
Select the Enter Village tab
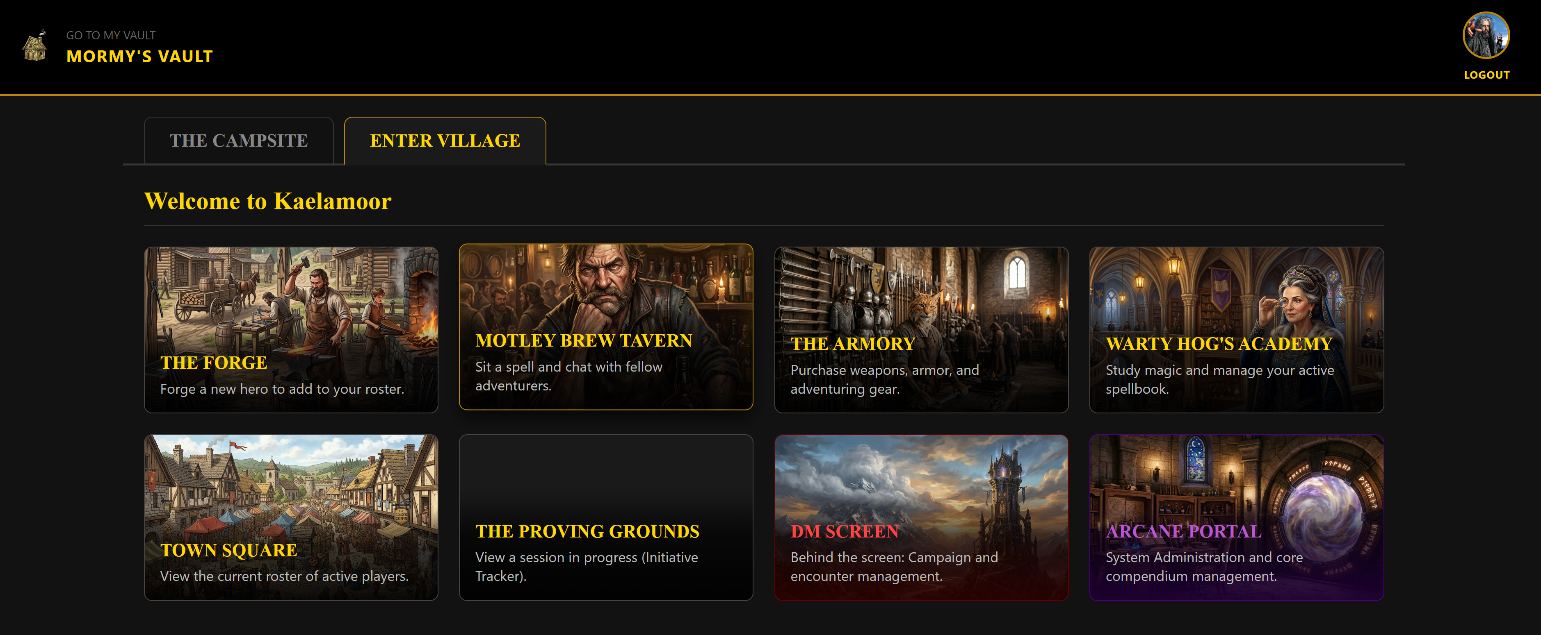point(445,141)
